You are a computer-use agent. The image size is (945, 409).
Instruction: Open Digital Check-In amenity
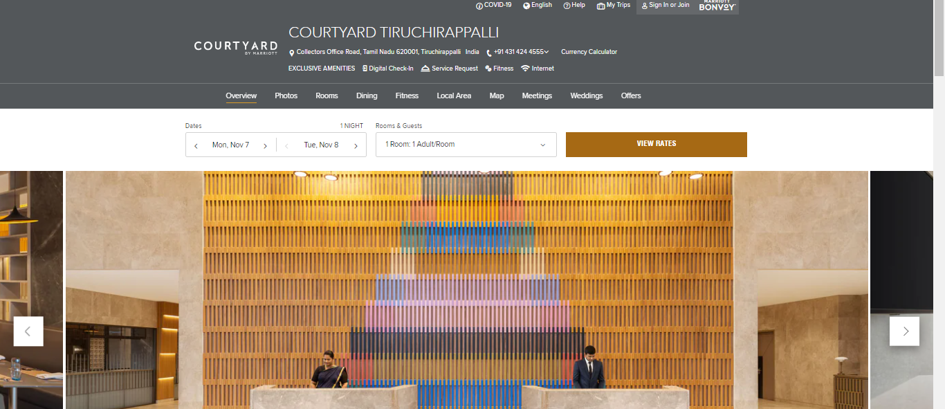(x=391, y=69)
